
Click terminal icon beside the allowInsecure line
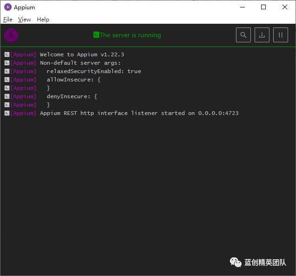coord(7,80)
